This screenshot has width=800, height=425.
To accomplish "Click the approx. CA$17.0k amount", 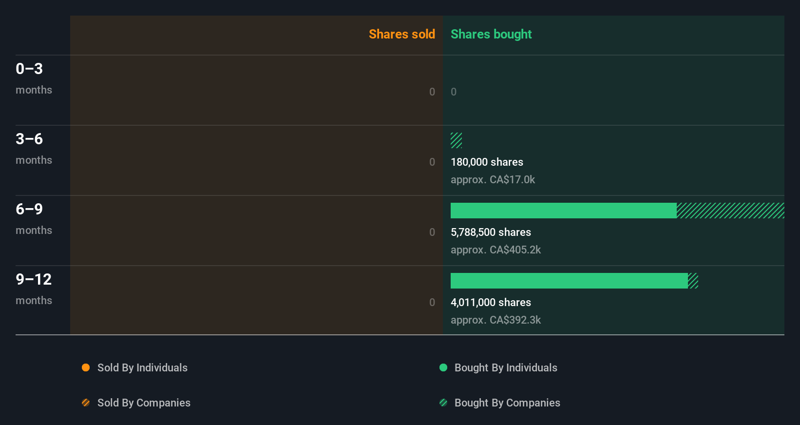I will (493, 180).
